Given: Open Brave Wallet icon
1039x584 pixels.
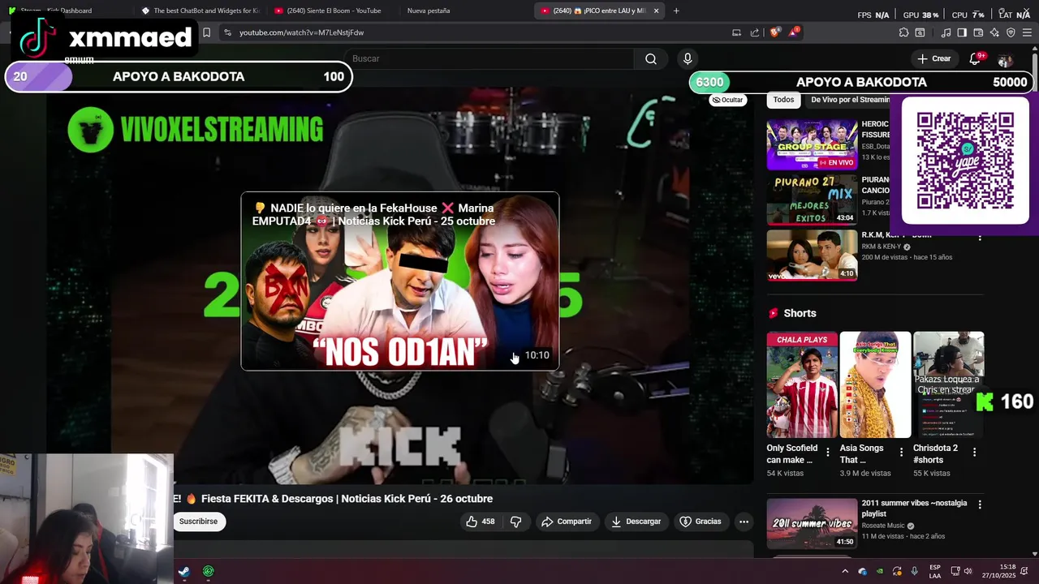Looking at the screenshot, I should (978, 32).
